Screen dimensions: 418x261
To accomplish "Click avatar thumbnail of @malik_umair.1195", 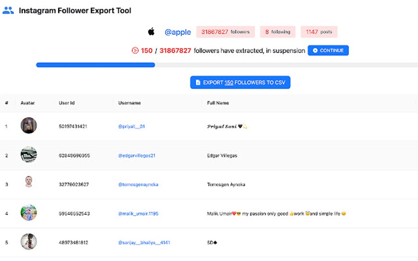I will tap(29, 212).
